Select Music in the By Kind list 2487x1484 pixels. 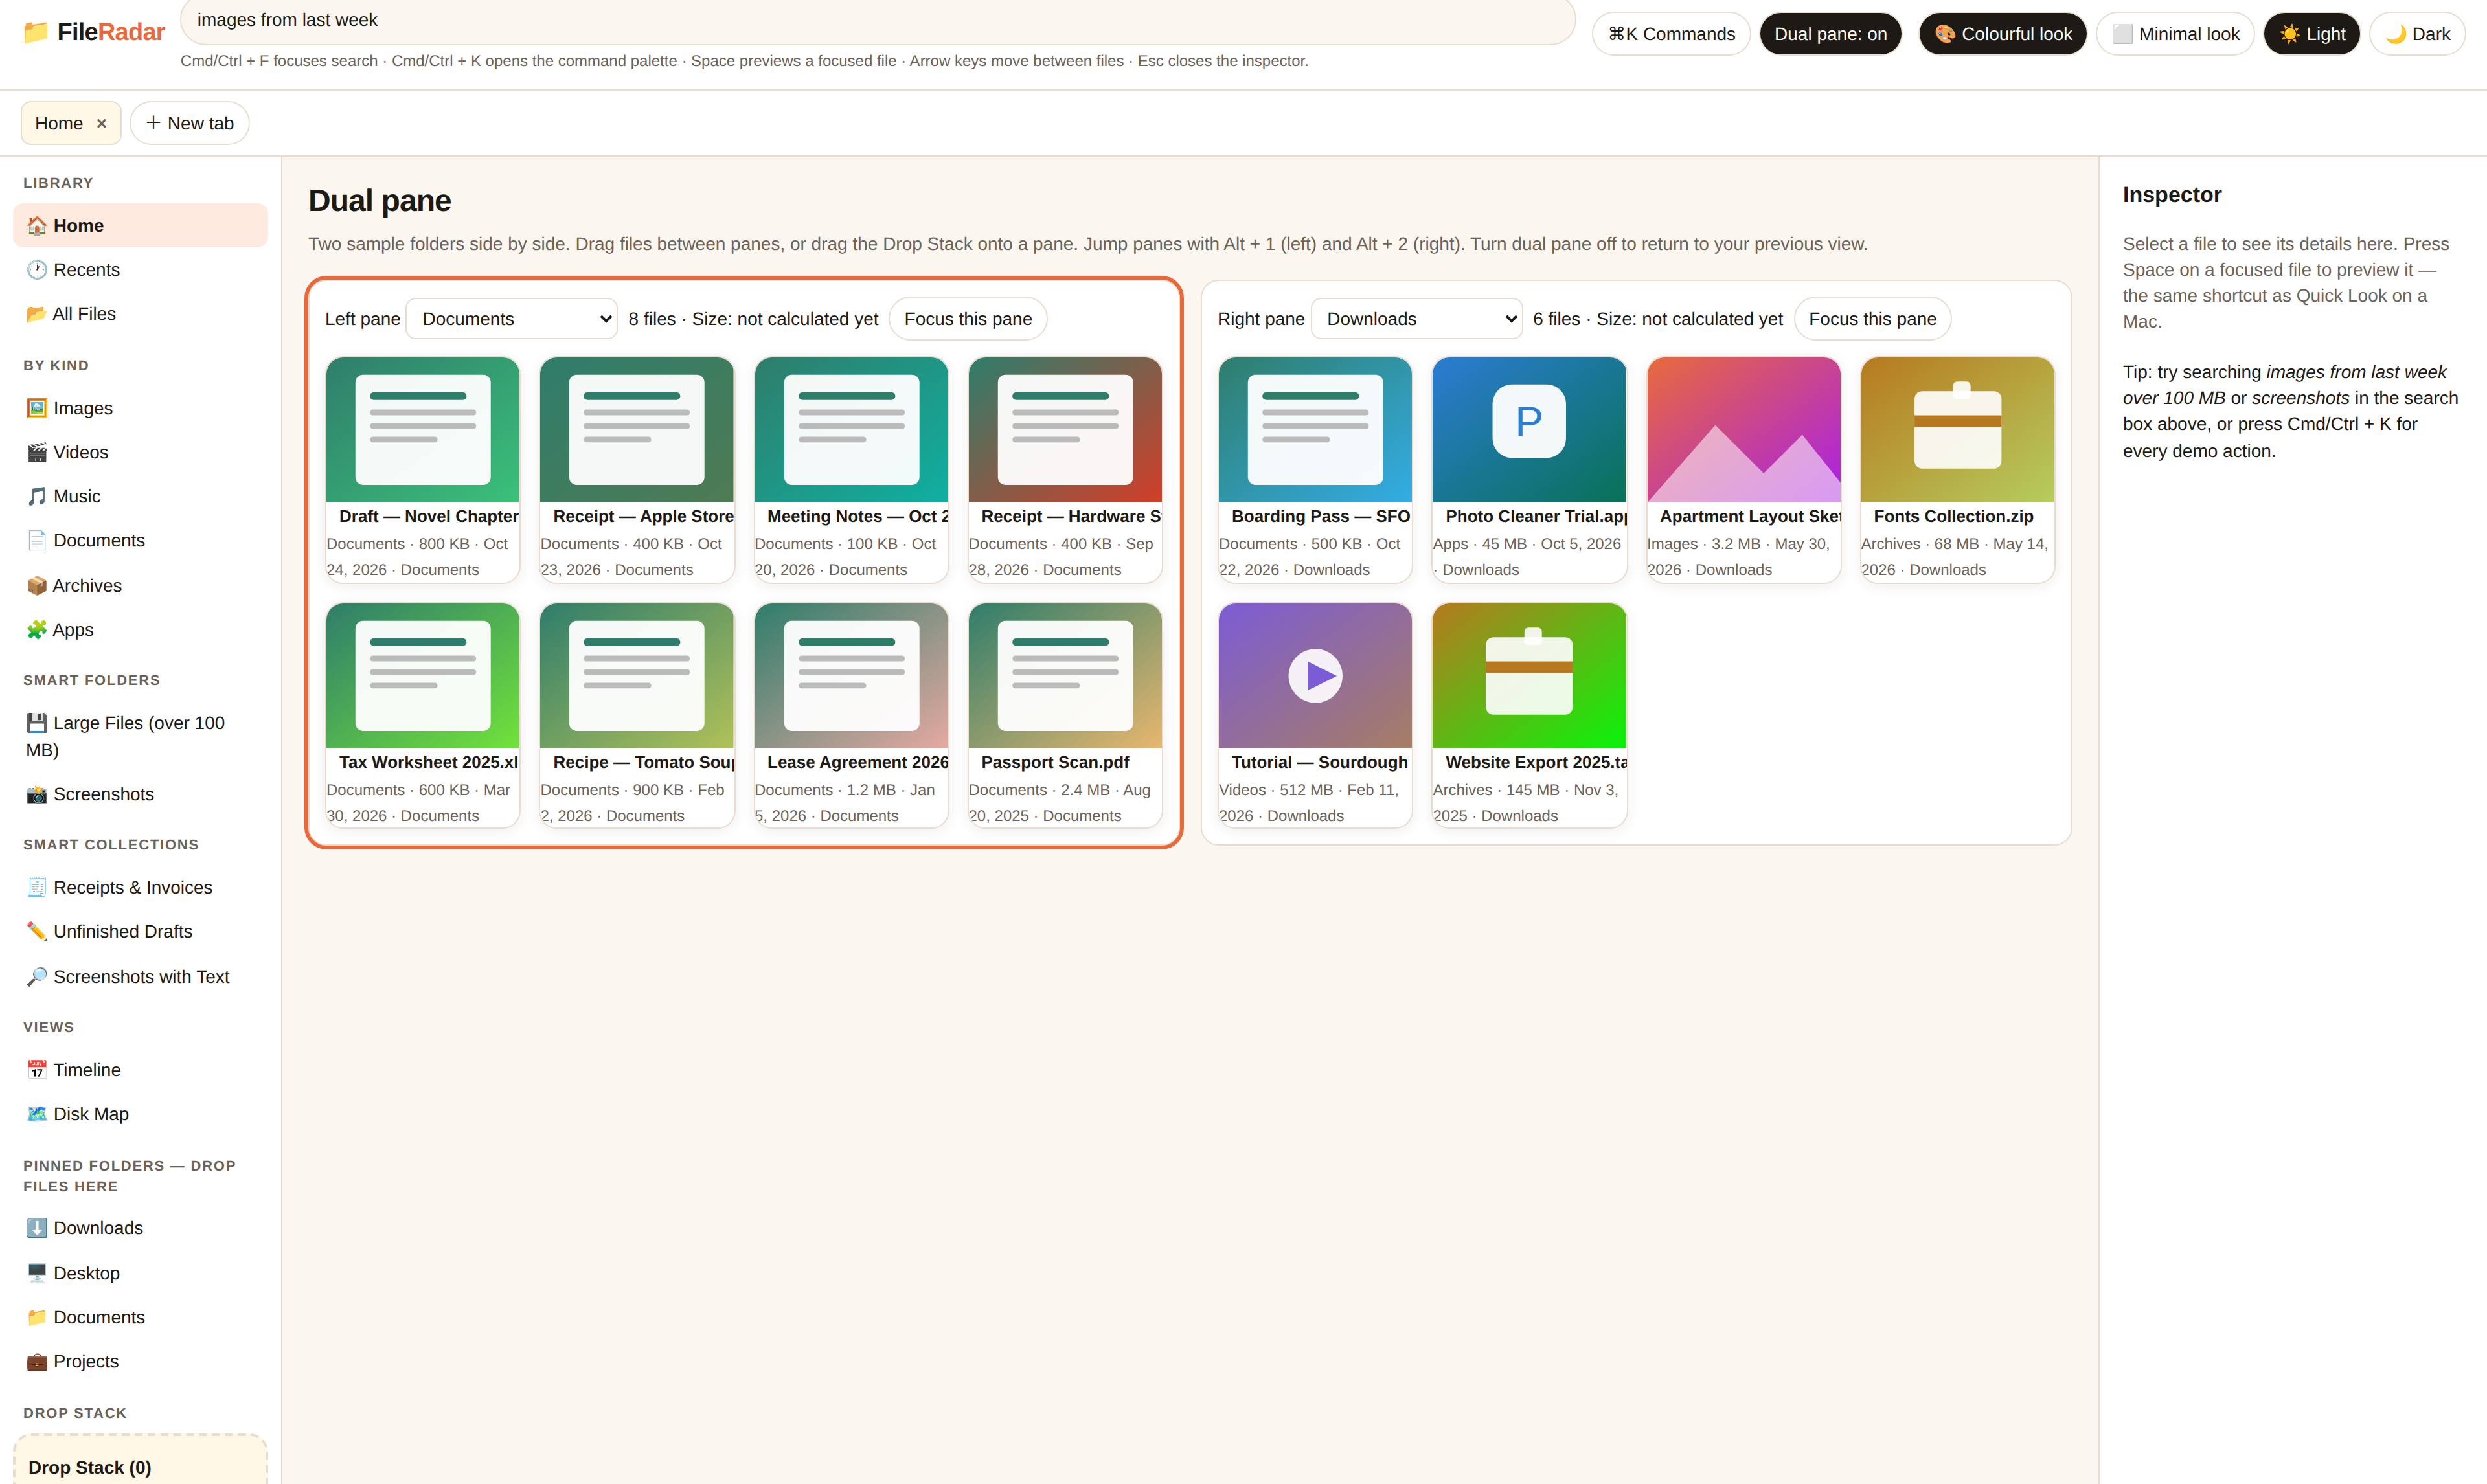click(140, 496)
